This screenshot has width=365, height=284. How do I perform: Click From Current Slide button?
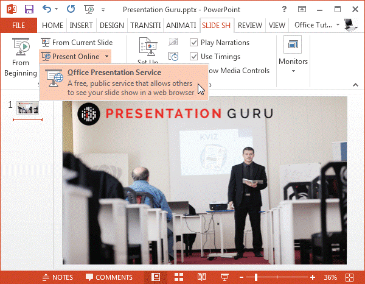coord(77,43)
